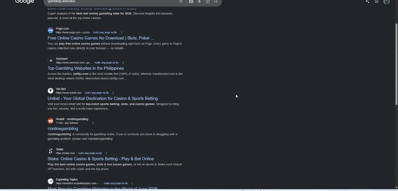The width and height of the screenshot is (398, 191).
Task: Open 'Stake: Online Casino & Sports Betting' link
Action: click(x=101, y=159)
